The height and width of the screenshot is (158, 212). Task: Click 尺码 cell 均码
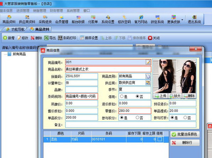tap(81, 139)
